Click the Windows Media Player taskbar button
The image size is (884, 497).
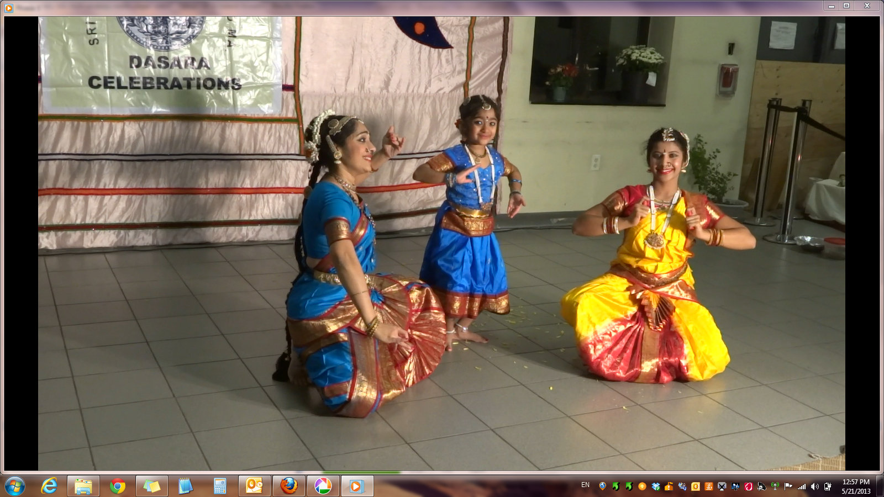[x=357, y=486]
